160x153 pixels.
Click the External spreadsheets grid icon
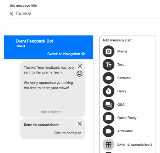click(109, 144)
